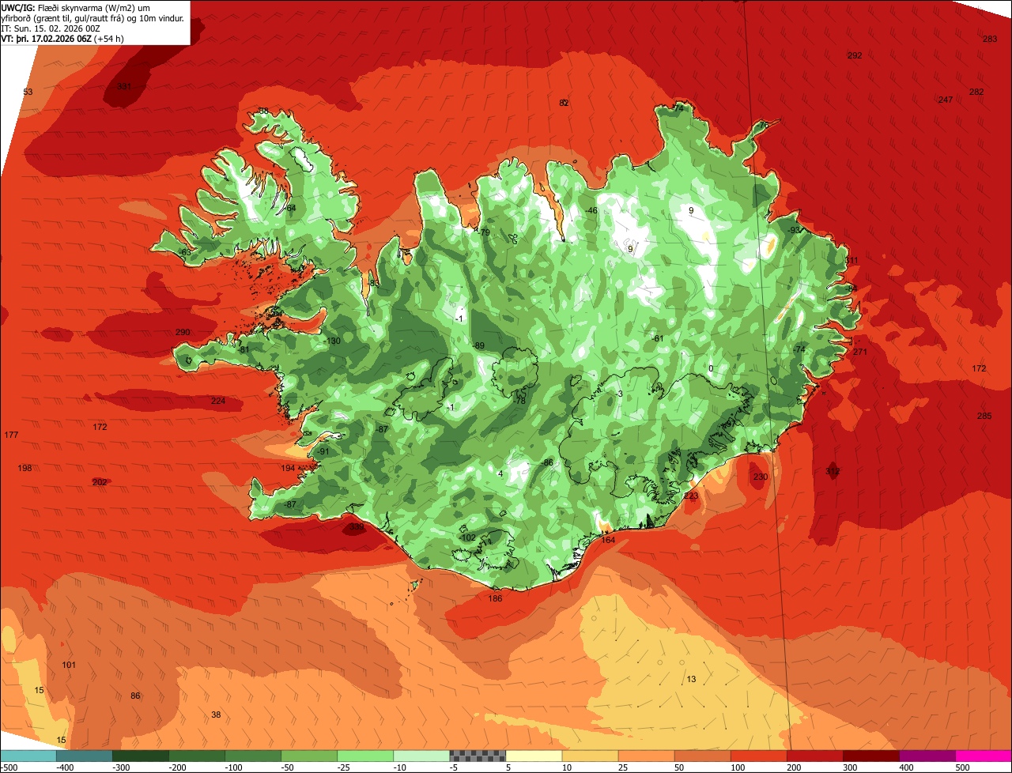The height and width of the screenshot is (773, 1012).
Task: Click the red-orange legend swatch labeled 100
Action: tap(758, 756)
